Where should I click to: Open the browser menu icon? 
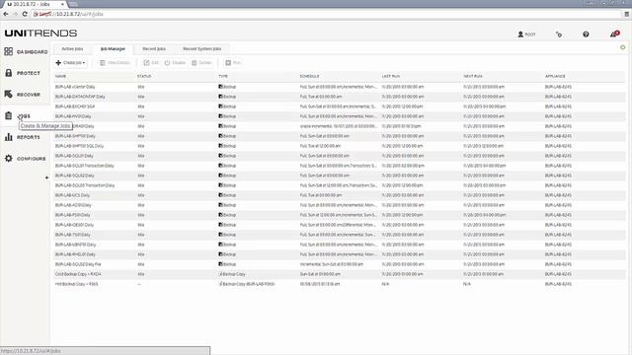[x=626, y=14]
